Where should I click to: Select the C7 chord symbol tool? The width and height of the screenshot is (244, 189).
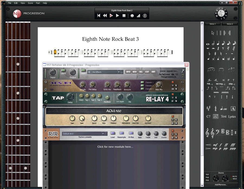click(x=208, y=116)
